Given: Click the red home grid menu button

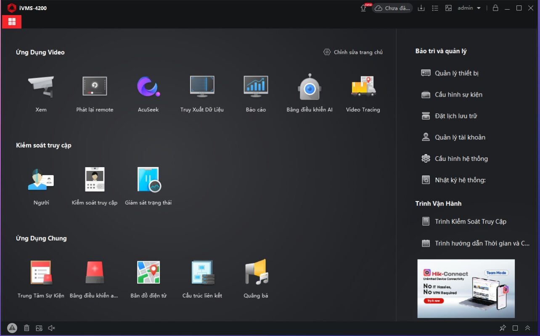Looking at the screenshot, I should coord(12,21).
